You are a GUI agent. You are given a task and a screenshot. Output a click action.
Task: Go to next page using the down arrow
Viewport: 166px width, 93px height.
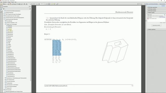(x=26, y=4)
